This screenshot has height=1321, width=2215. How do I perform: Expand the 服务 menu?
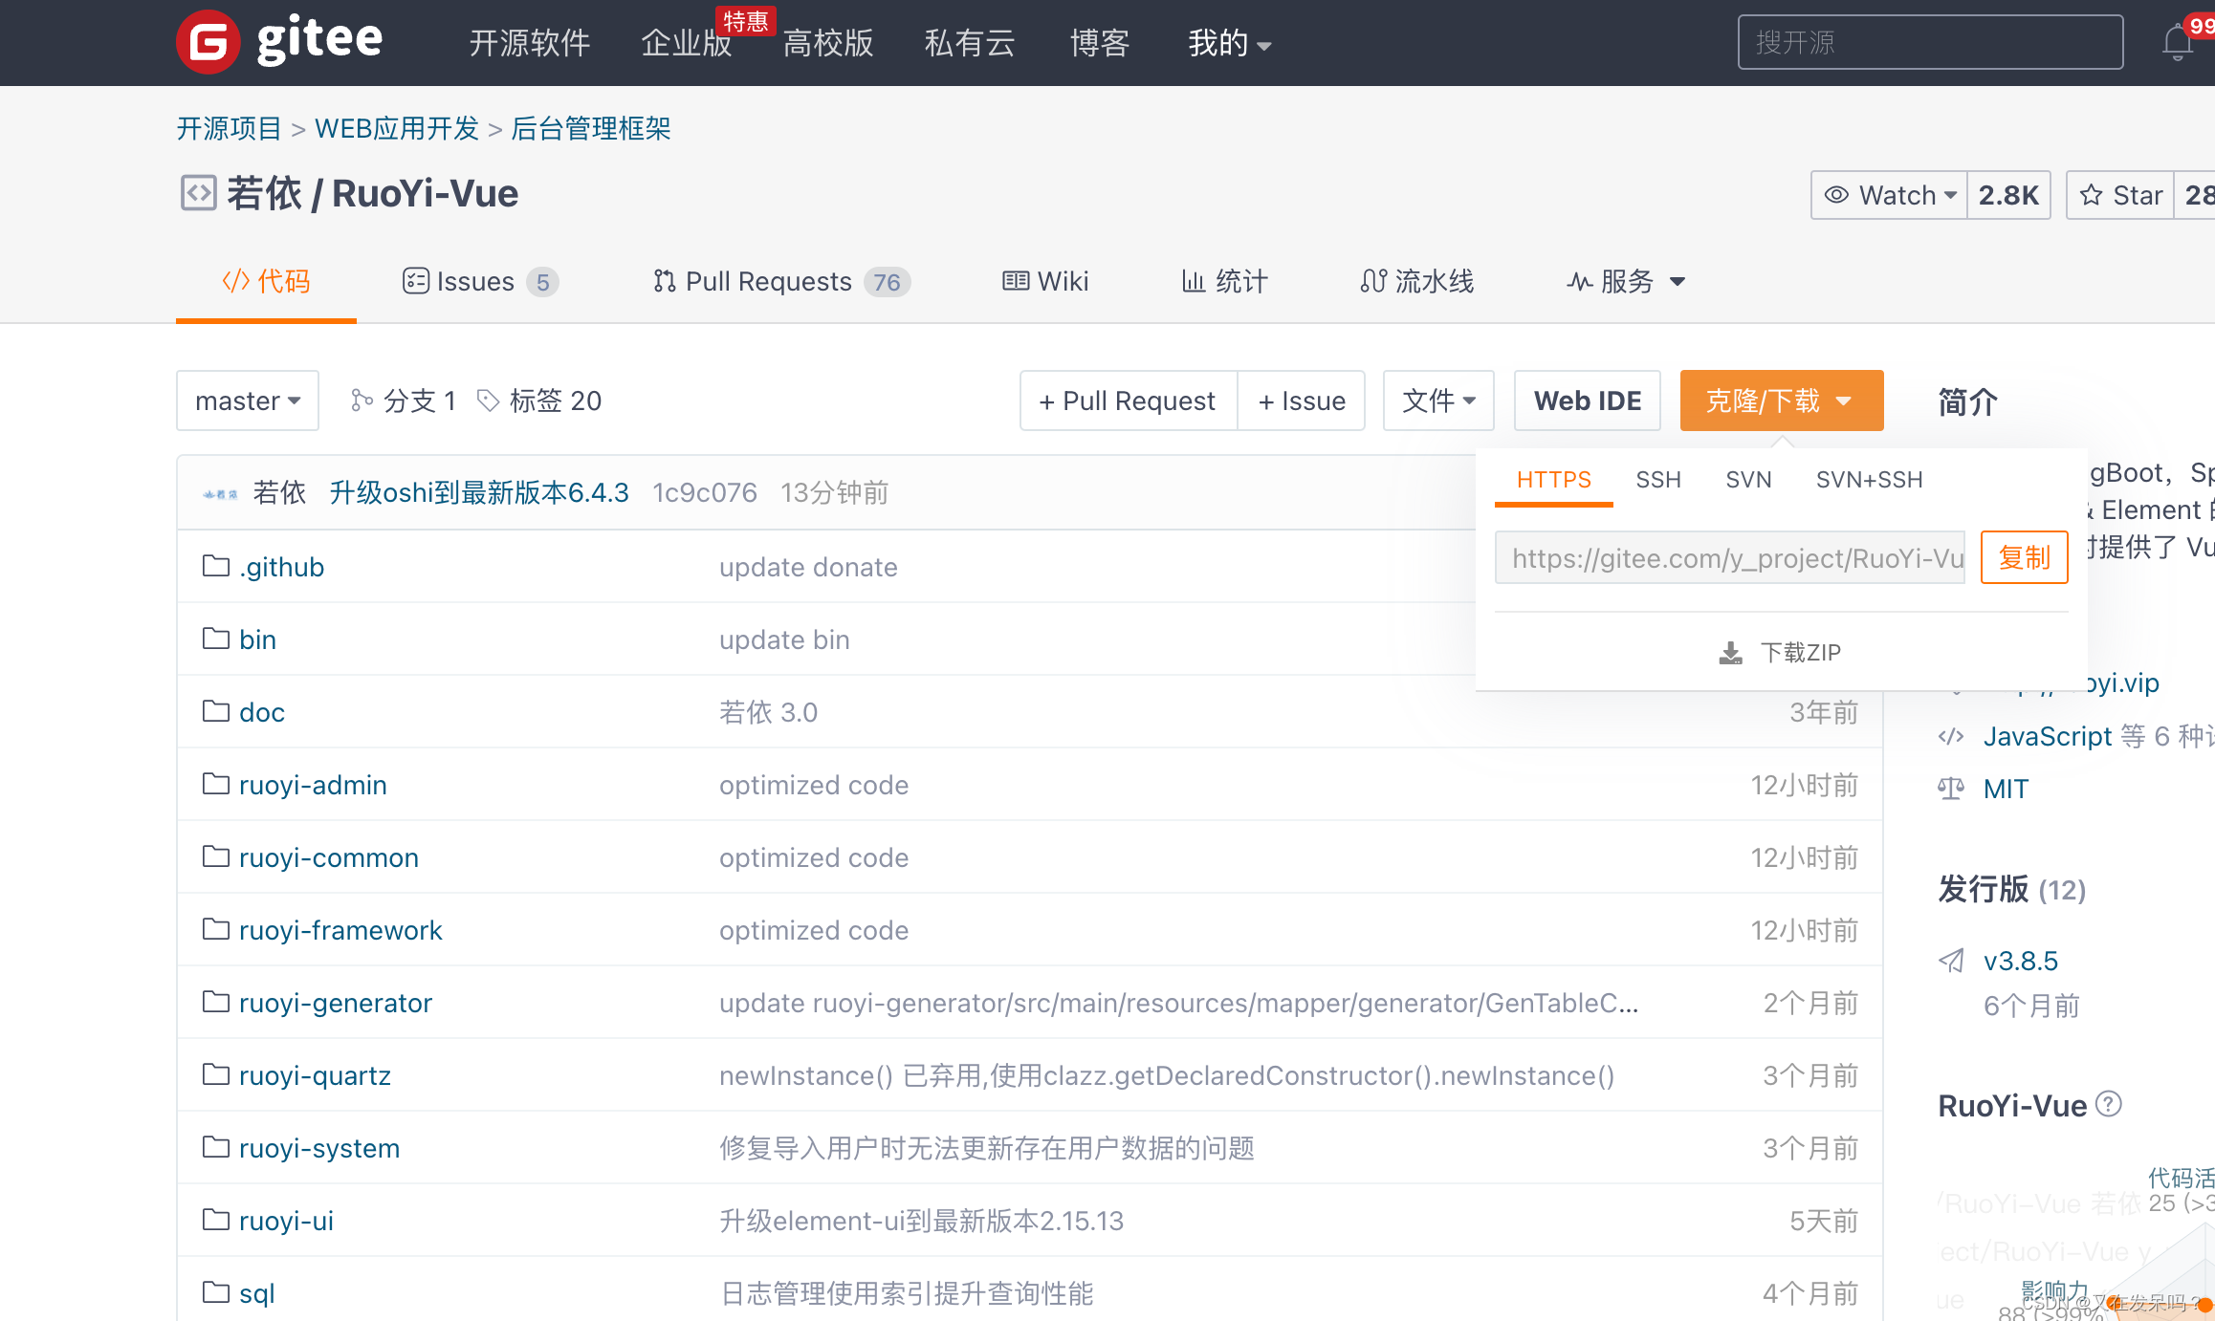pyautogui.click(x=1626, y=281)
